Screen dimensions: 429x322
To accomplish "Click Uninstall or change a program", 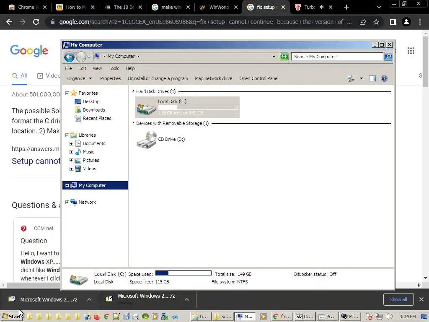I will pyautogui.click(x=158, y=78).
